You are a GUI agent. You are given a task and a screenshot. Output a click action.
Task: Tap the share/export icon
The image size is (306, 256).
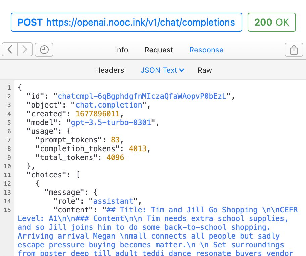294,49
